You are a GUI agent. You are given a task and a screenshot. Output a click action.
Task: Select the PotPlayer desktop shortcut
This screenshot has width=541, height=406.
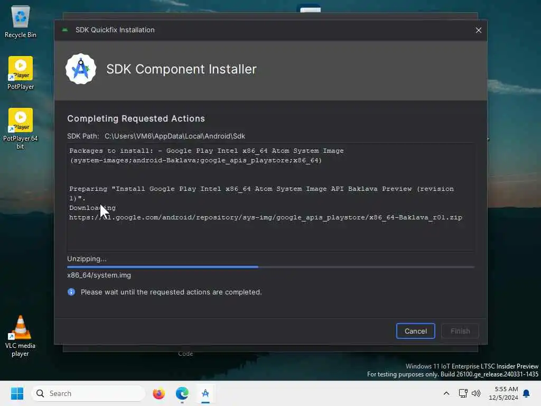[x=21, y=73]
